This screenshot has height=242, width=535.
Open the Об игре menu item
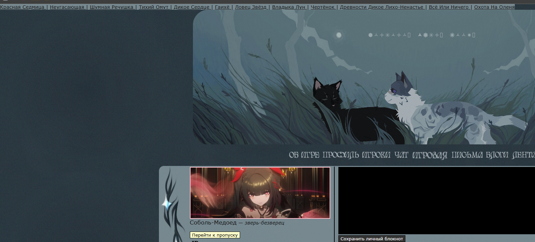pyautogui.click(x=304, y=155)
